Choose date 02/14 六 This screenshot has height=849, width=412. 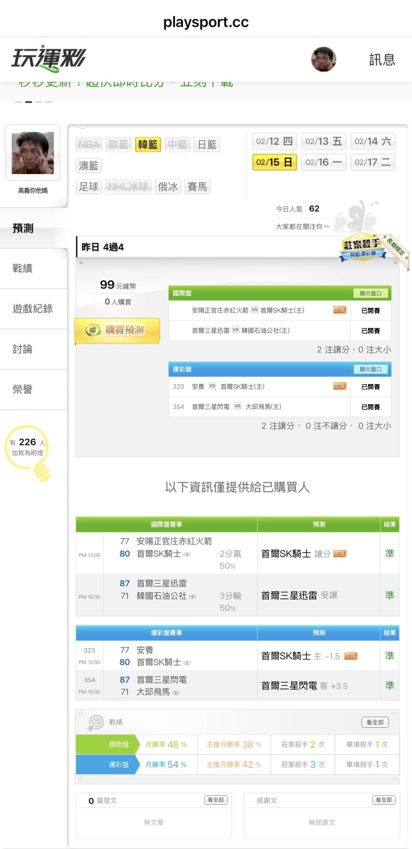click(373, 141)
